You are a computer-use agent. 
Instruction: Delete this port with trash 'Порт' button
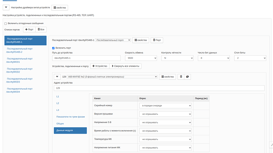point(157,40)
